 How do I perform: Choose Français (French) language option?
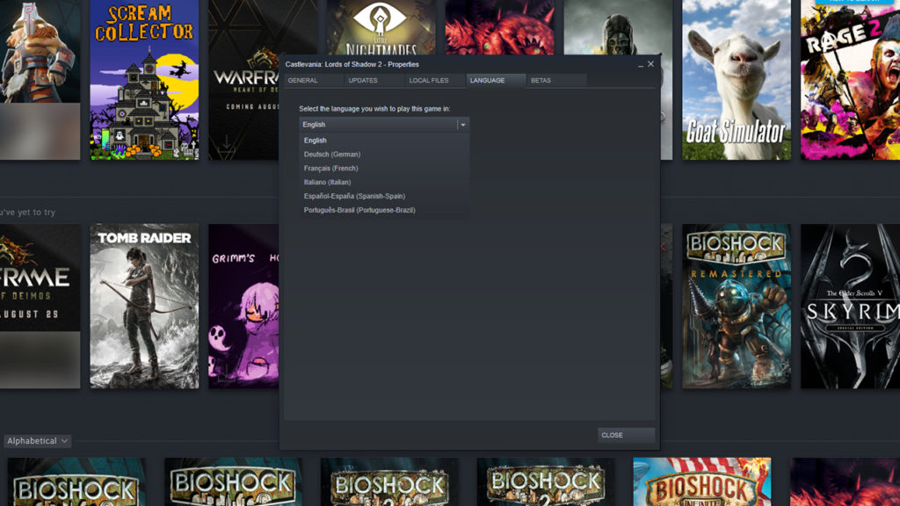point(331,169)
